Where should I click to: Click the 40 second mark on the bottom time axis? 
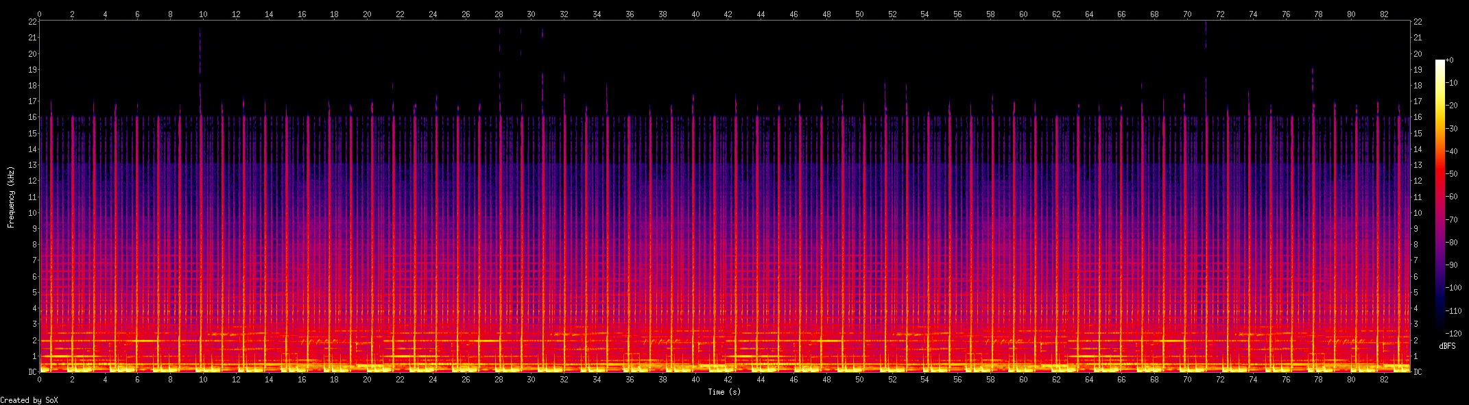click(x=695, y=379)
